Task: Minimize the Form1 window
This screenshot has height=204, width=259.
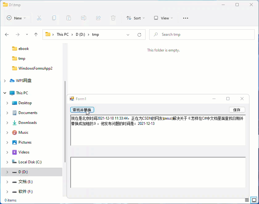Action: coord(214,99)
